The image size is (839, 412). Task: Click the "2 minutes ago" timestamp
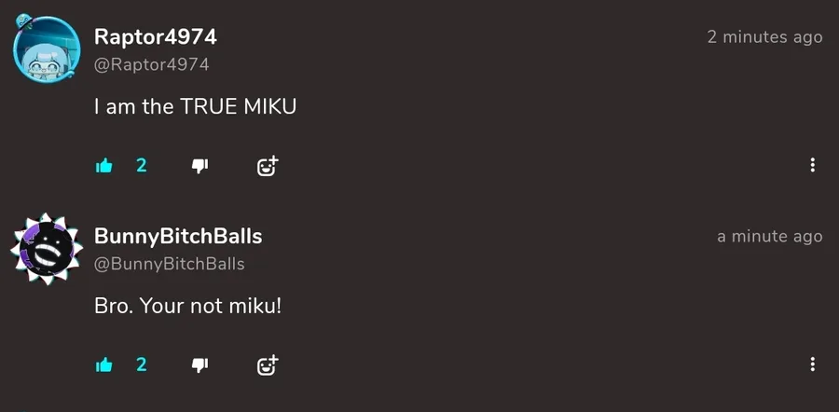pos(764,37)
